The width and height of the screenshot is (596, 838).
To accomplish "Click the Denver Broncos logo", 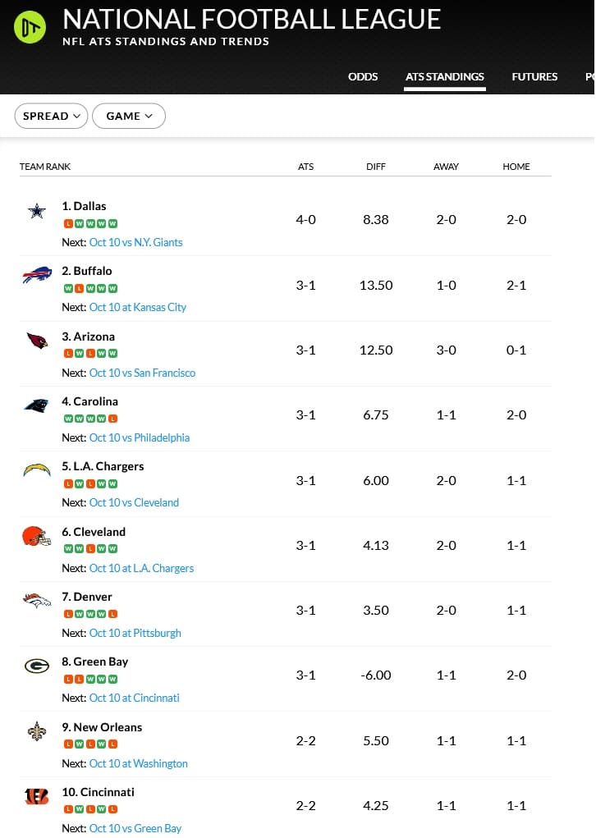I will (x=37, y=601).
